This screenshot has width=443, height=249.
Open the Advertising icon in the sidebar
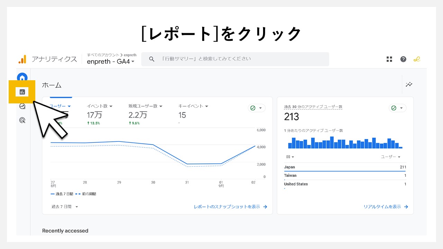point(22,120)
